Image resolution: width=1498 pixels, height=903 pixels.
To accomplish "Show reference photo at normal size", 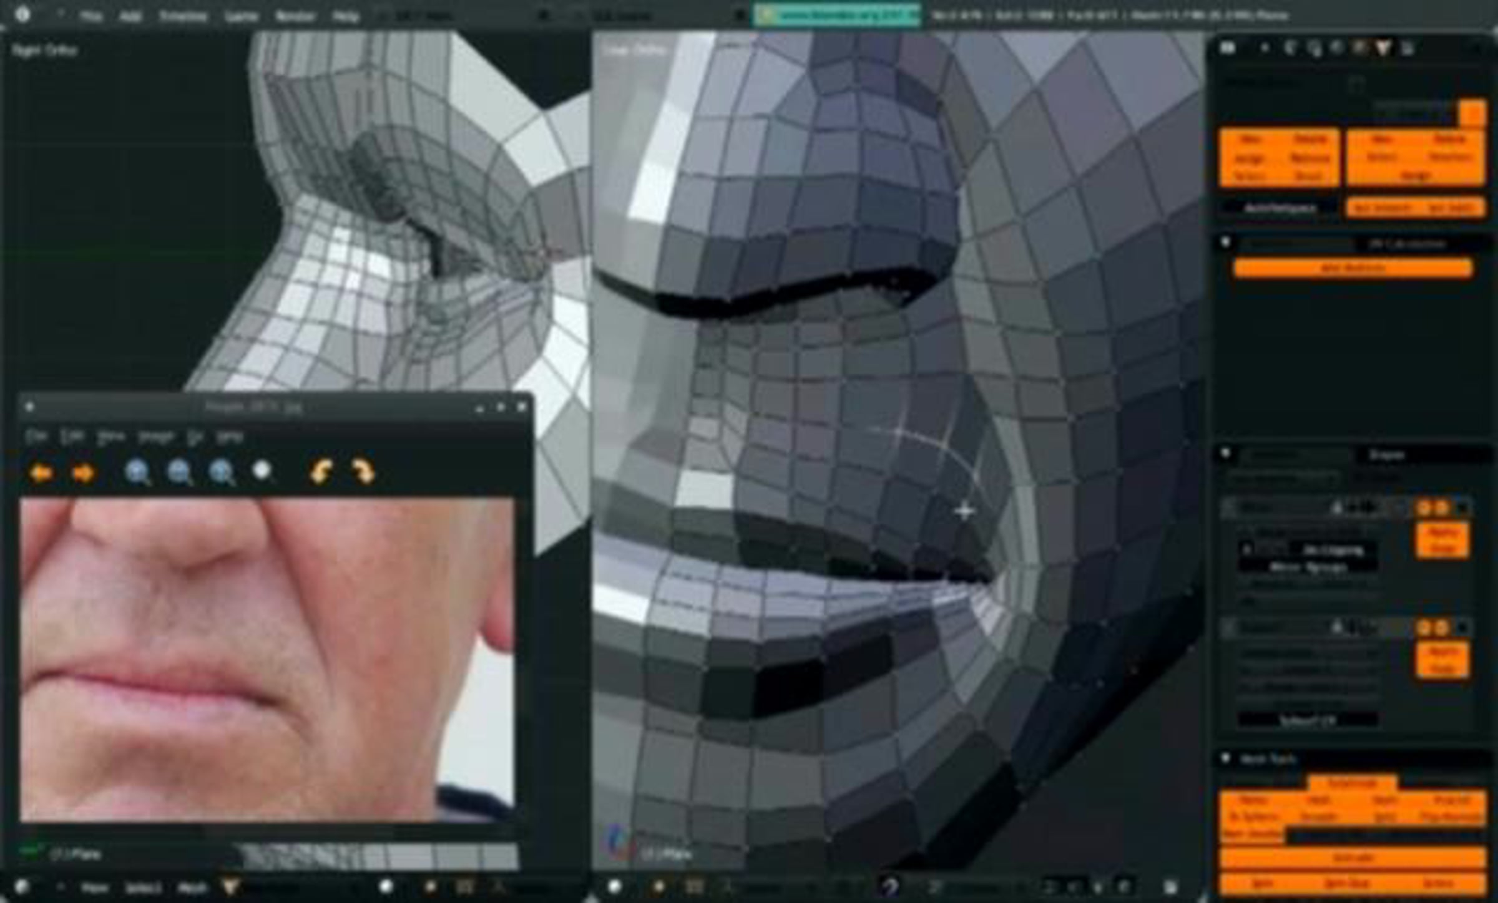I will (222, 473).
